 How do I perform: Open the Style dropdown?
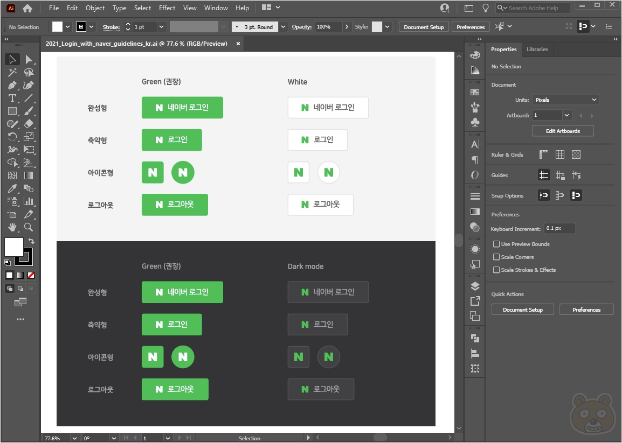click(387, 27)
